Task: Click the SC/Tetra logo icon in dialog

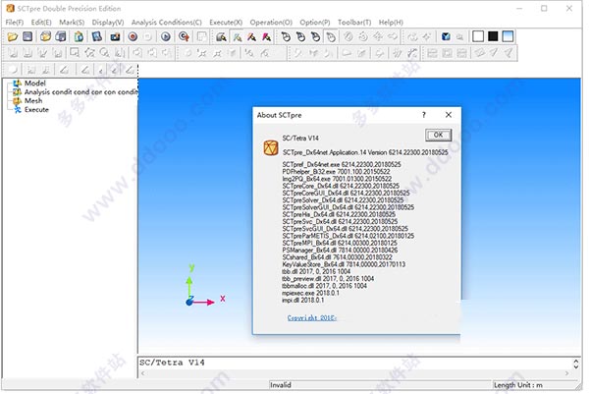Action: tap(271, 147)
